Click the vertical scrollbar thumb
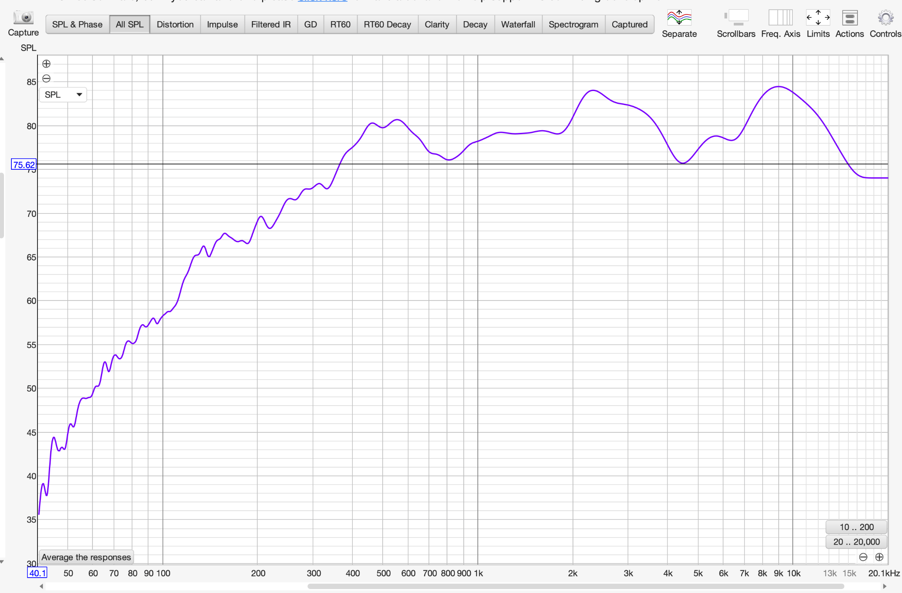902x593 pixels. coord(2,205)
